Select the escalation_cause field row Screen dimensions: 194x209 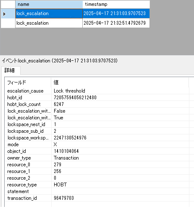97,91
